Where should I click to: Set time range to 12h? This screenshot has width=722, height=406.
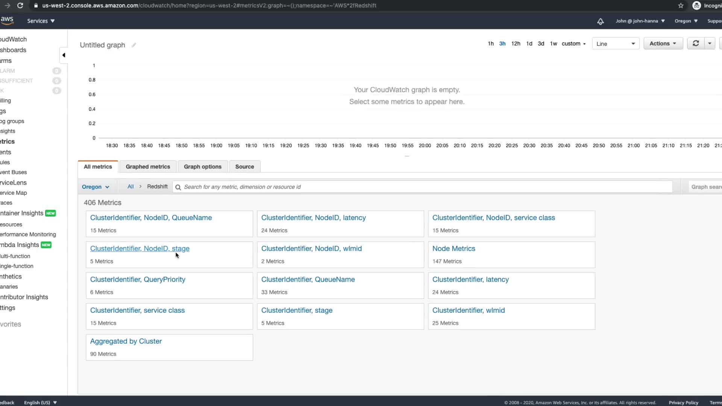click(x=516, y=44)
